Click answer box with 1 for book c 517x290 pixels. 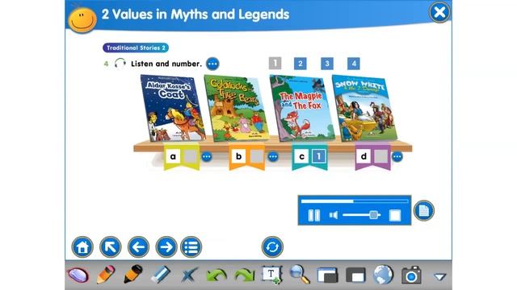click(318, 156)
